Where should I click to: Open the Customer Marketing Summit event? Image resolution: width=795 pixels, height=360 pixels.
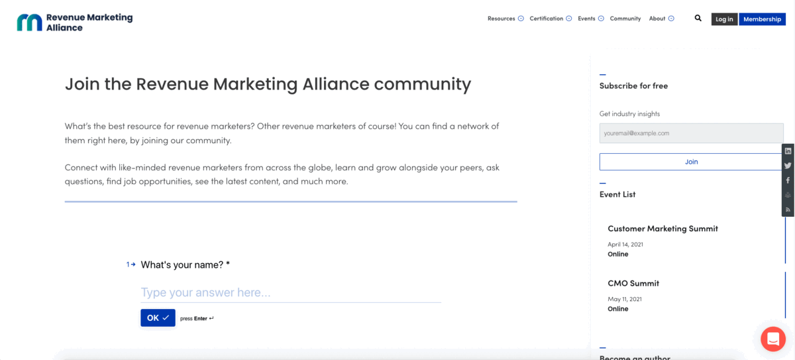[662, 229]
